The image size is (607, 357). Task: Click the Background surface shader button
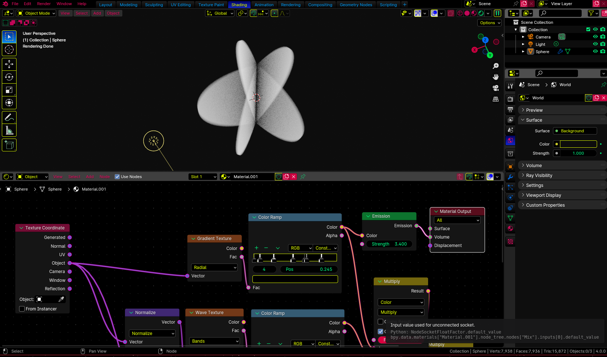(575, 131)
